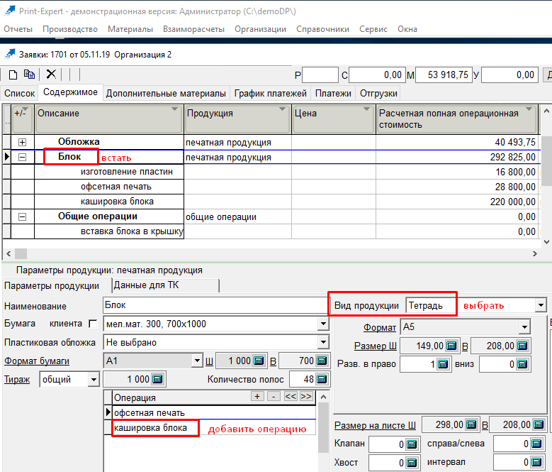This screenshot has height=472, width=552.
Task: Open the Производство menu
Action: pos(69,29)
